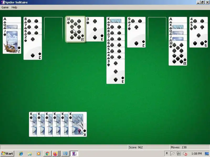Click the network icon in system tray
This screenshot has width=210, height=157.
[x=179, y=154]
